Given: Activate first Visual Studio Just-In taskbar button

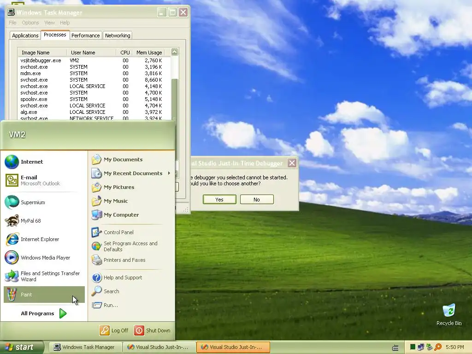Looking at the screenshot, I should point(159,348).
